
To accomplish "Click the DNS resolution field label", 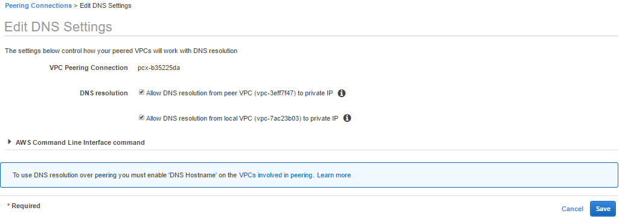I will click(104, 93).
